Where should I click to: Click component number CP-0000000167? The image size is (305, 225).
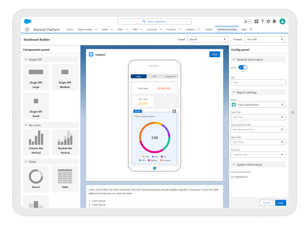pyautogui.click(x=239, y=177)
